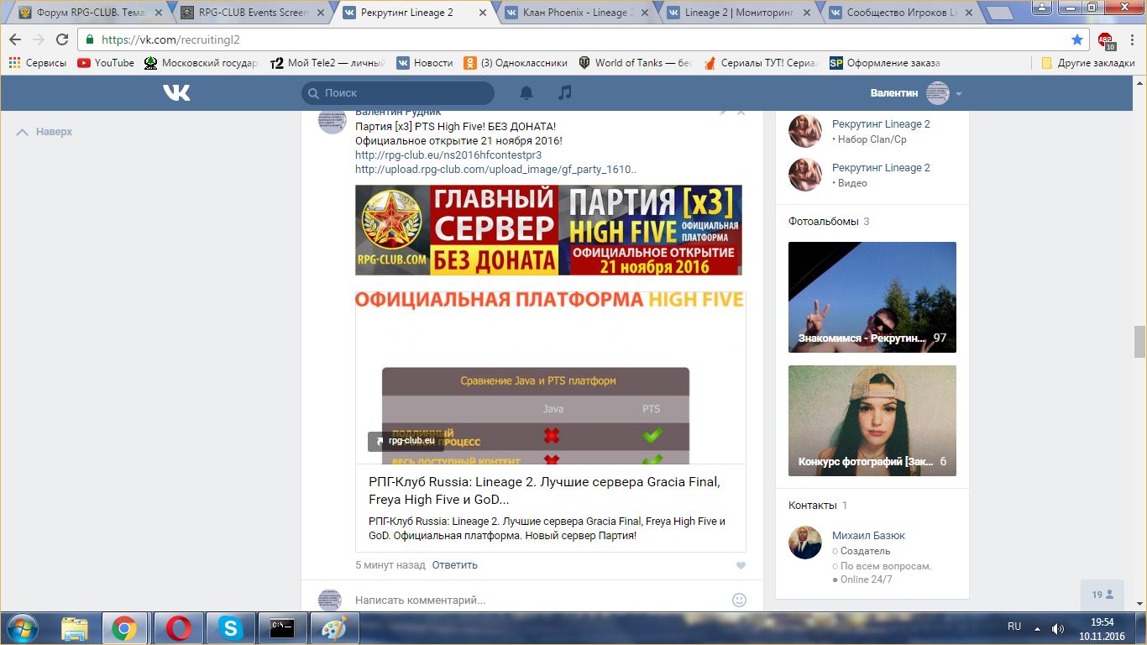Open the Adblock Plus extension icon
Image resolution: width=1147 pixels, height=645 pixels.
tap(1105, 39)
